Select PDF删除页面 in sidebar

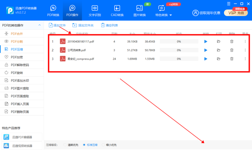(22, 112)
